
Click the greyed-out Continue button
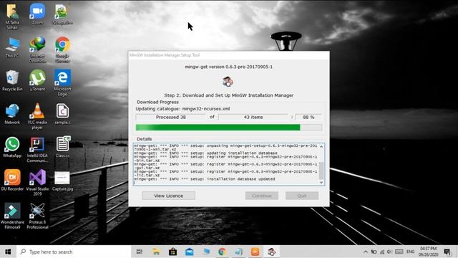coord(262,196)
